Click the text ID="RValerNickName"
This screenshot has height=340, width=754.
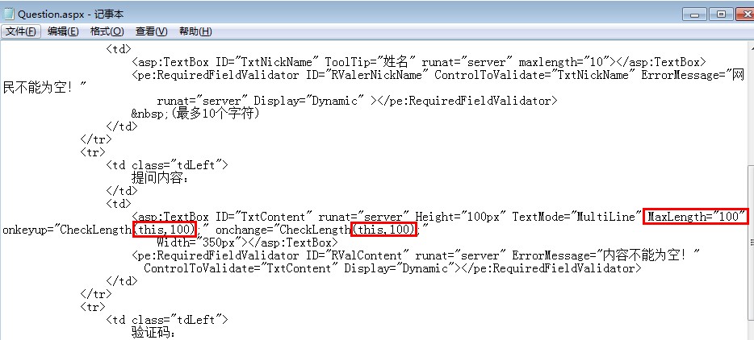[366, 76]
